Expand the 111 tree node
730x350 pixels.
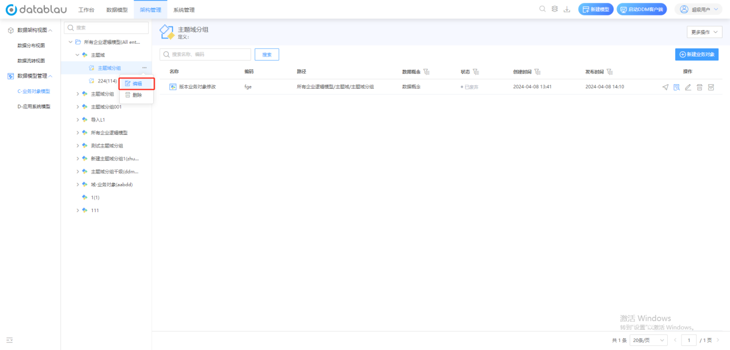(78, 210)
